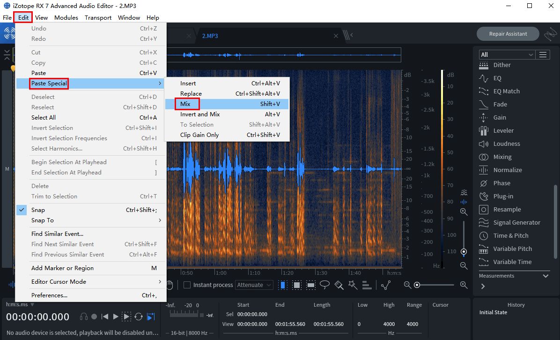Collapse the Measurements section
The image size is (560, 340).
point(545,276)
